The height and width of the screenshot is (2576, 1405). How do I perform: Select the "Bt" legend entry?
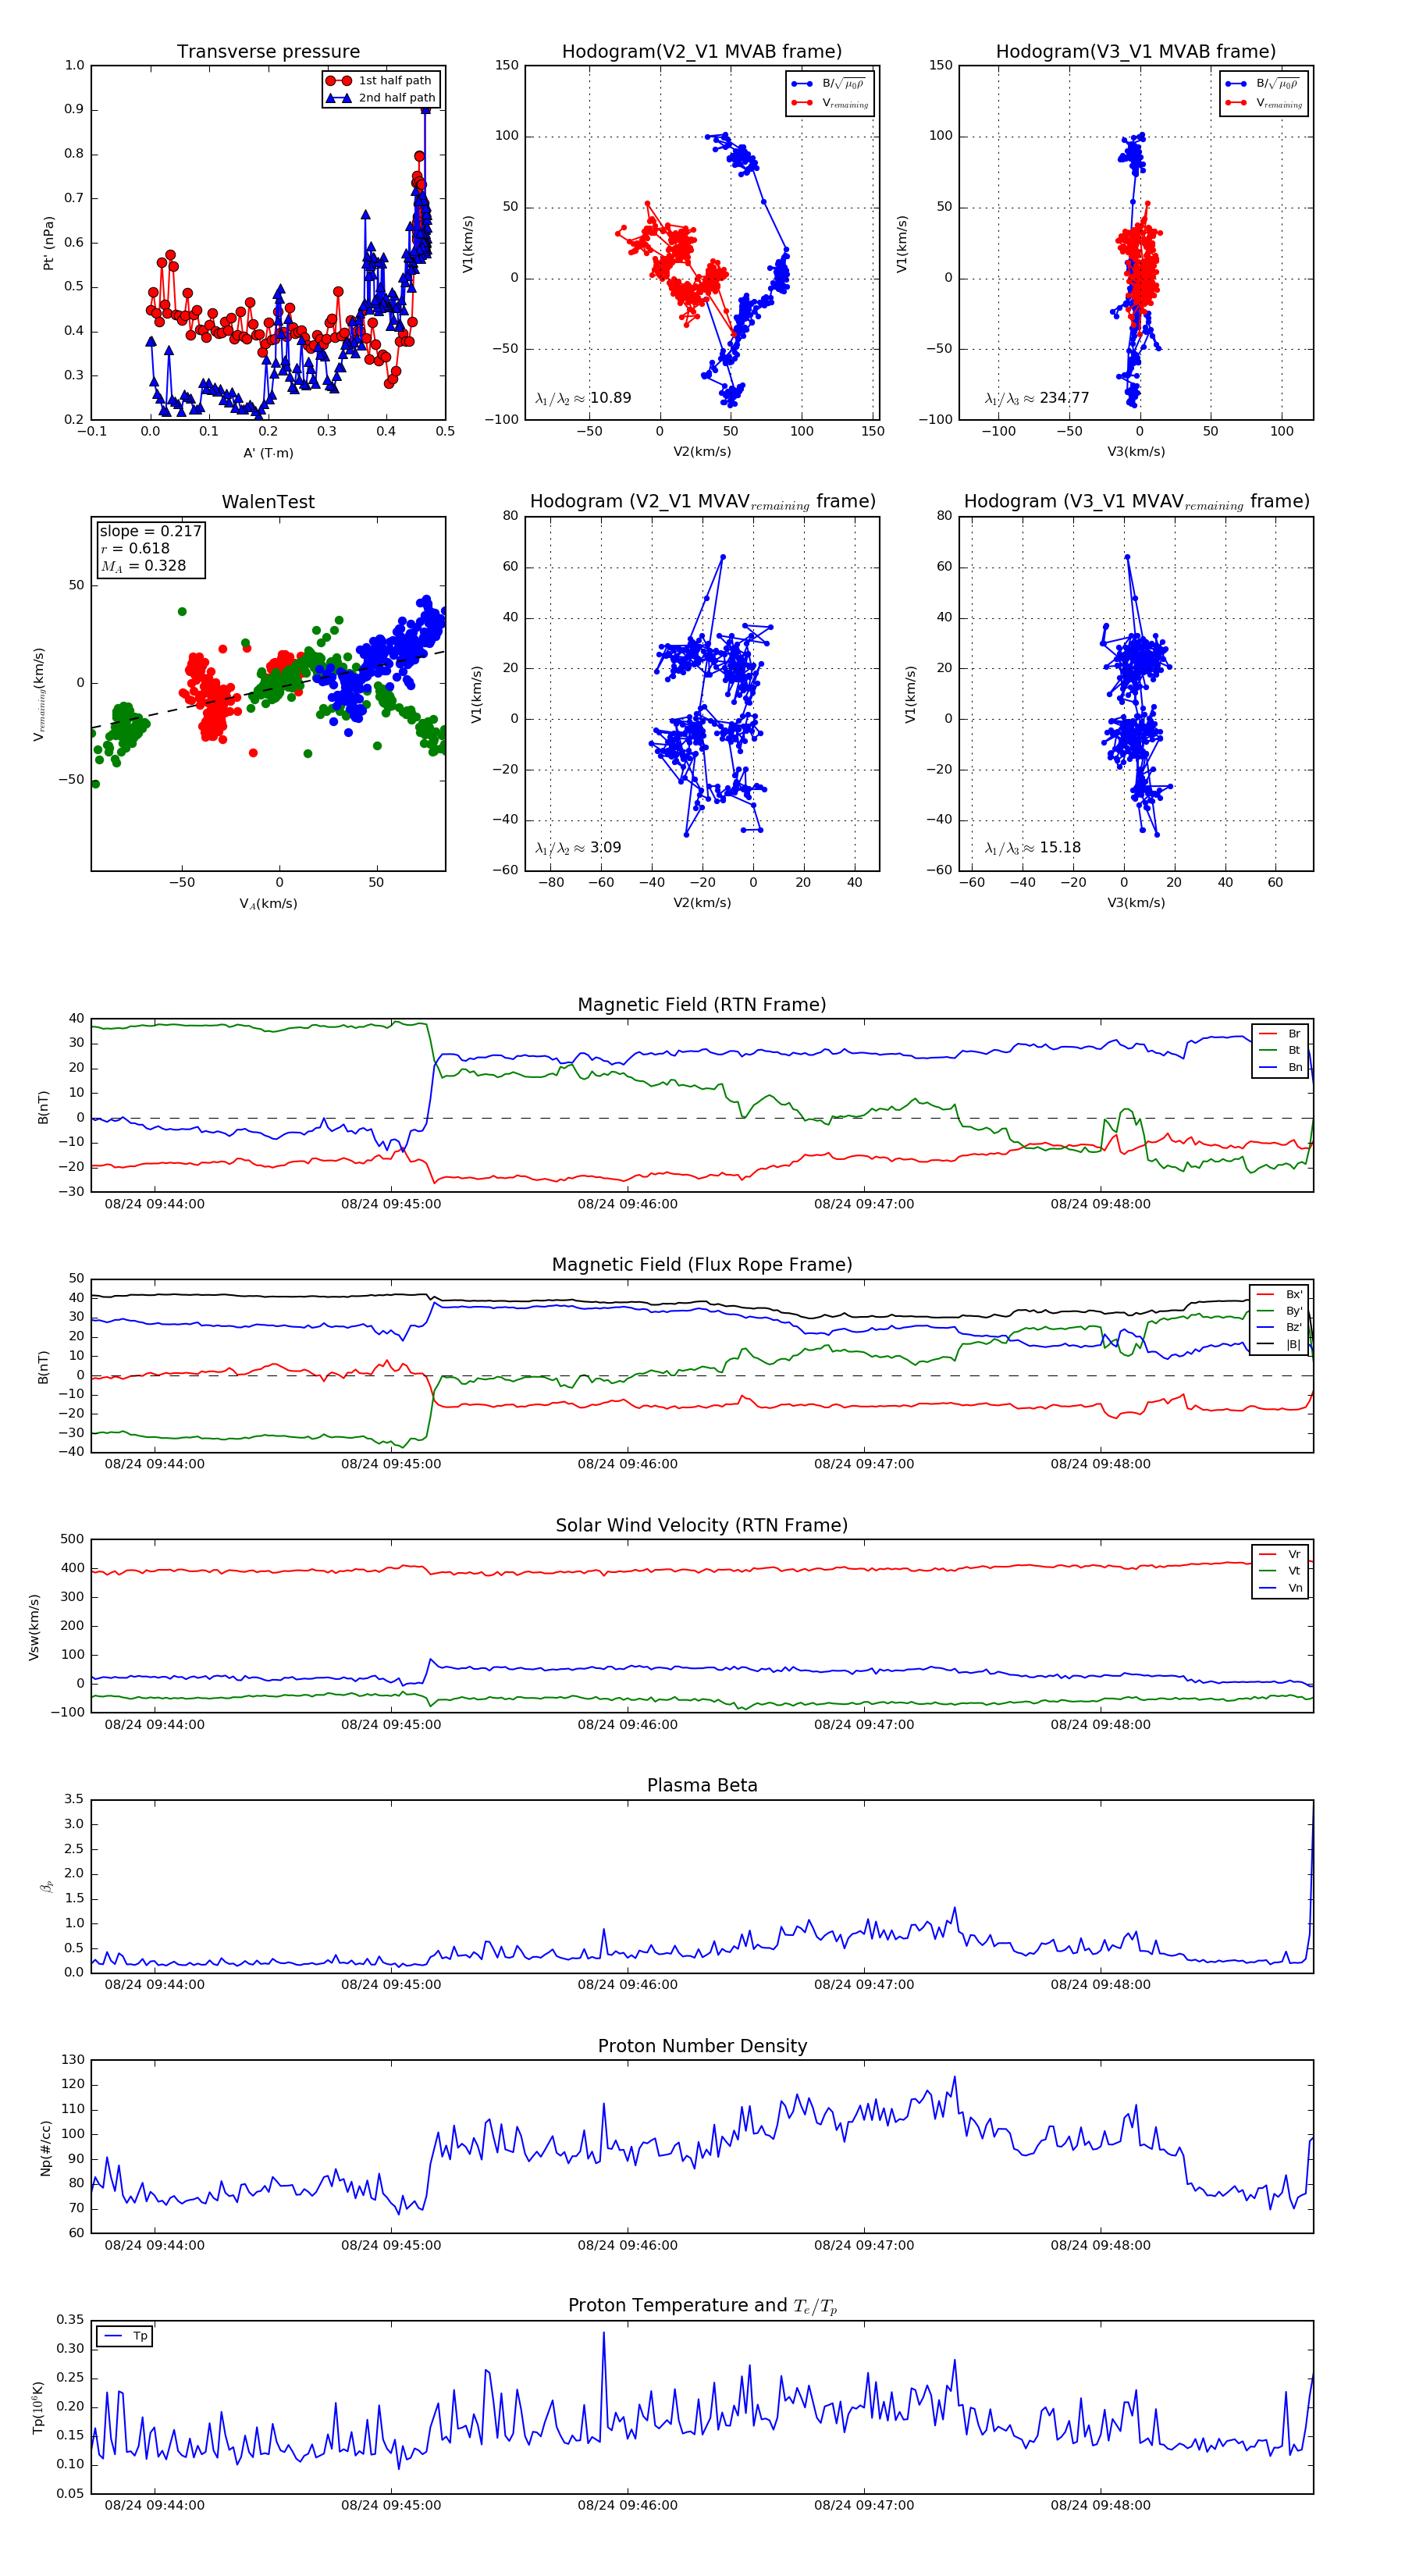pyautogui.click(x=1281, y=1051)
